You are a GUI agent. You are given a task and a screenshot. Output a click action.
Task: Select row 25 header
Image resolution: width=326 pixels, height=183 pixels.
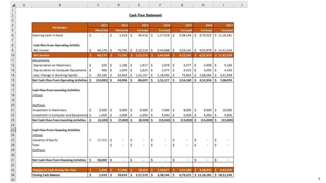coord(13,130)
